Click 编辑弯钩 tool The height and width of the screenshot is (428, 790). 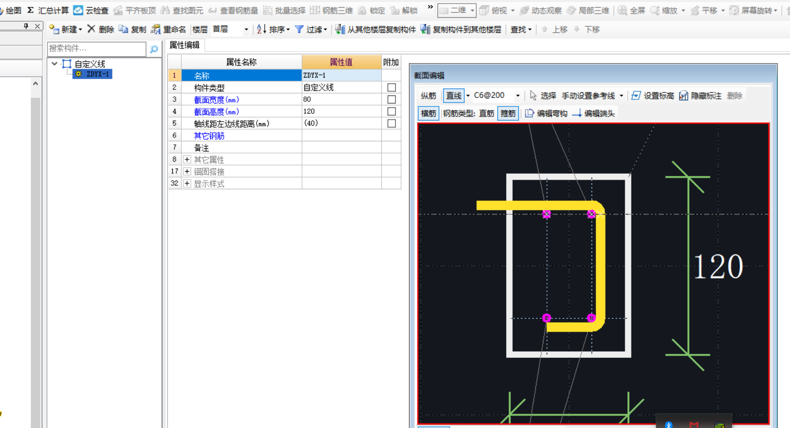point(546,114)
